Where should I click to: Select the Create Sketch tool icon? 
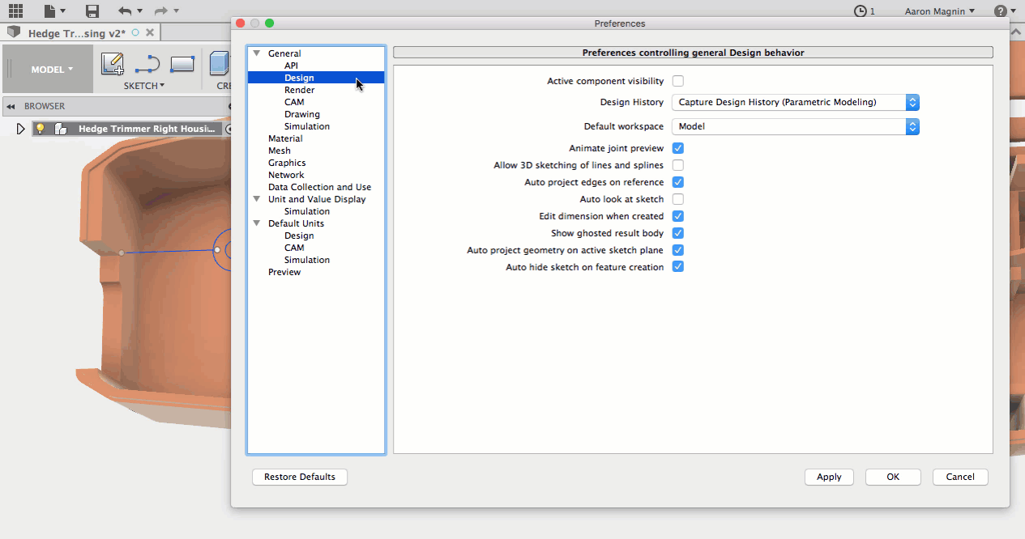(x=113, y=64)
